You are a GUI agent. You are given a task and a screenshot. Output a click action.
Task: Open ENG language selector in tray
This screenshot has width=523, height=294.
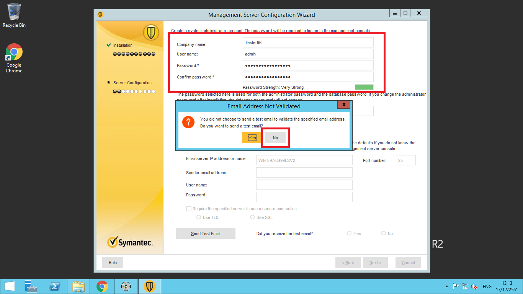tap(487, 286)
